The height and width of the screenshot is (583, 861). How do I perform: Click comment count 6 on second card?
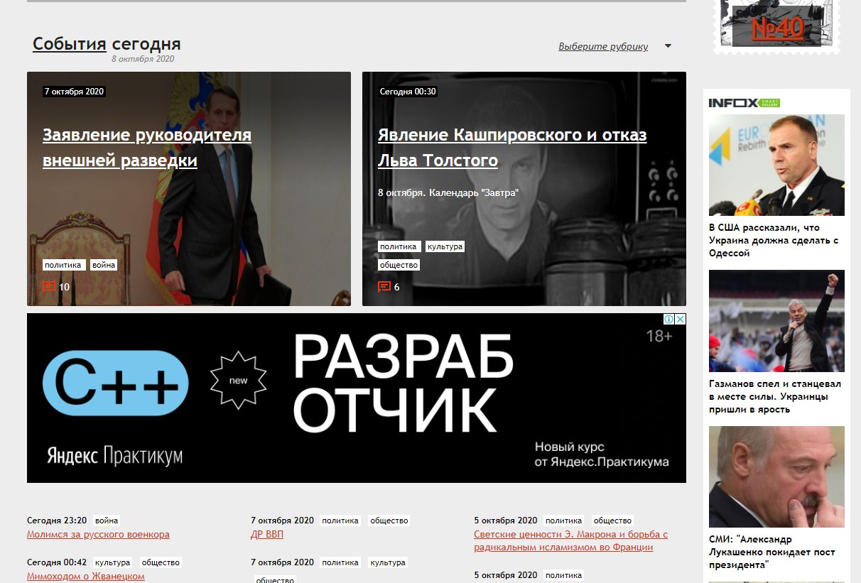[397, 287]
